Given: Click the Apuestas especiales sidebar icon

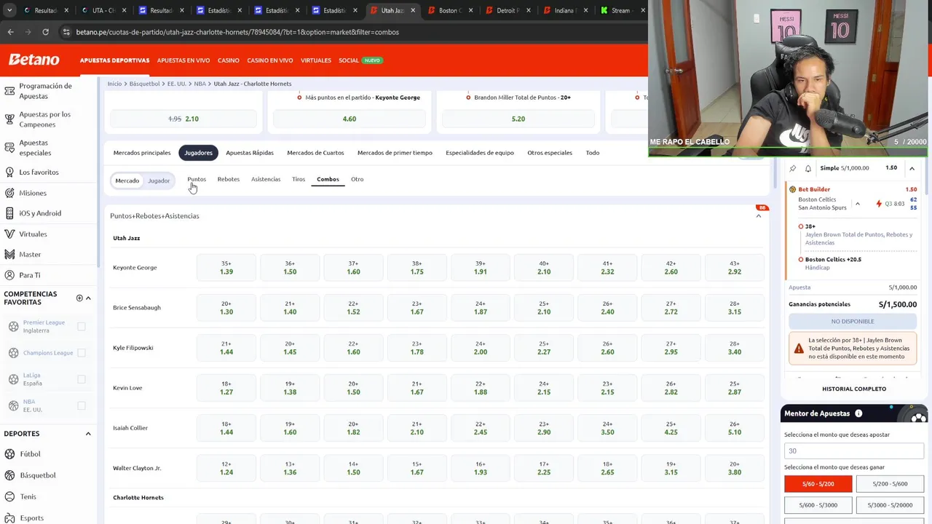Looking at the screenshot, I should pyautogui.click(x=9, y=148).
